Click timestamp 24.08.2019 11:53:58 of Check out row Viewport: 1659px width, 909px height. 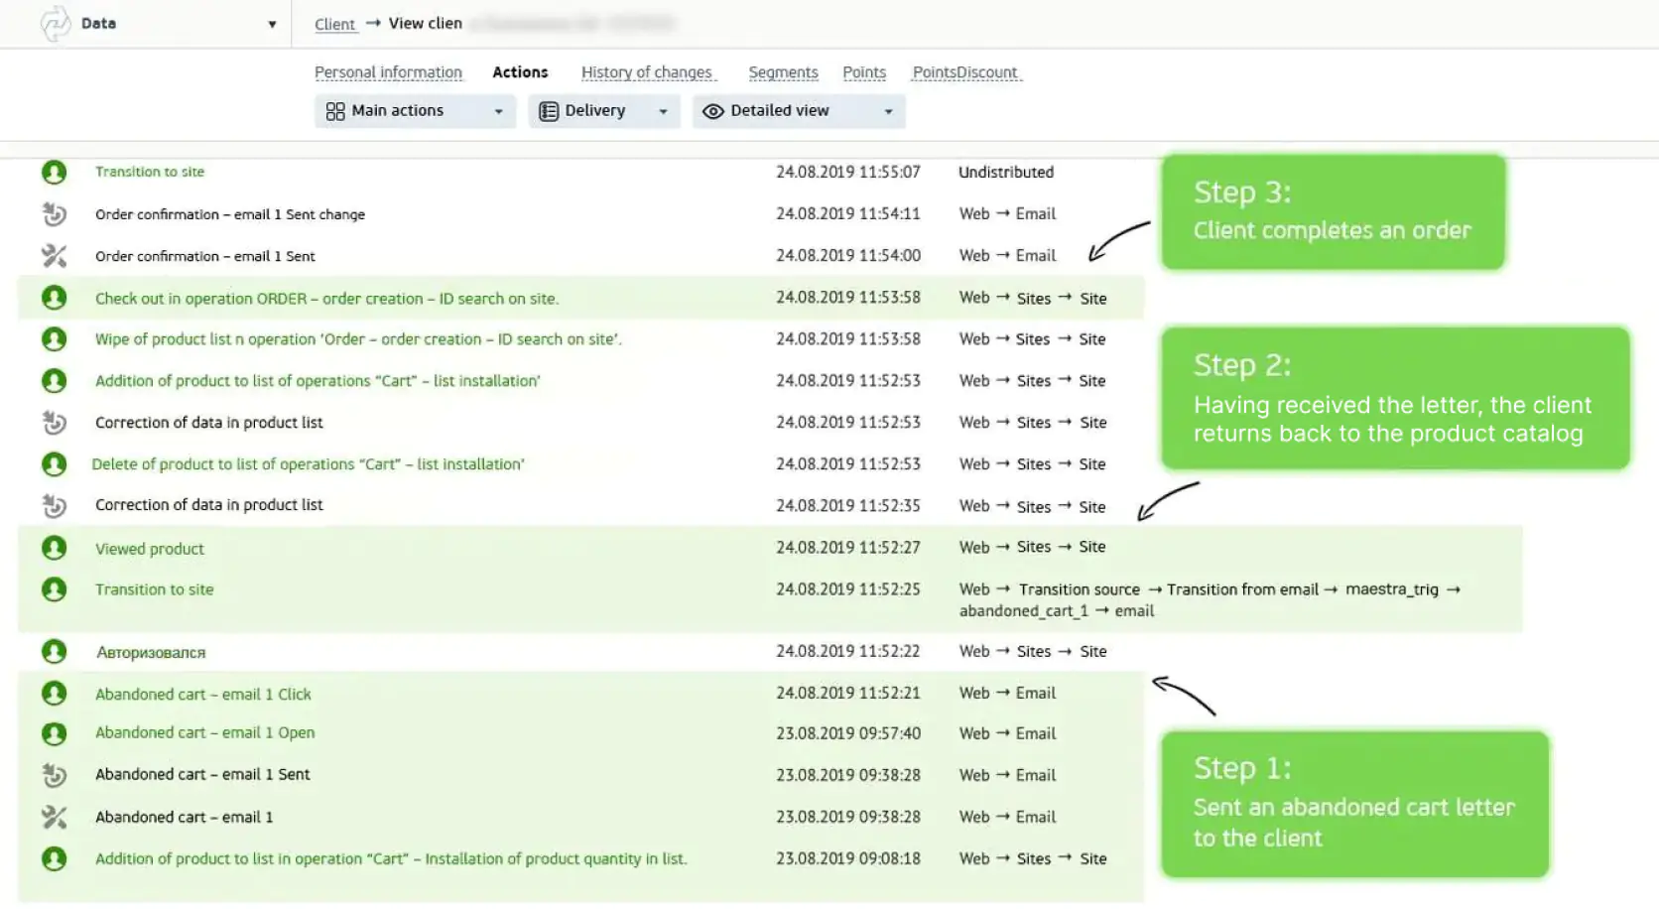(848, 298)
